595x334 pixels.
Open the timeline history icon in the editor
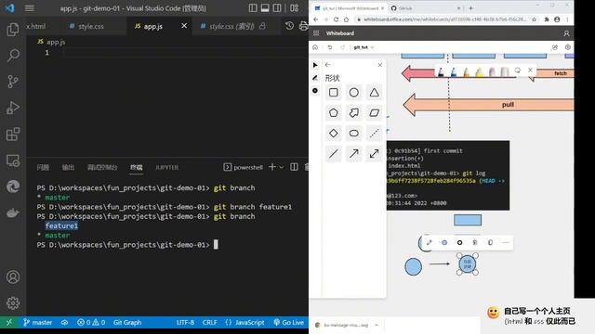[289, 26]
